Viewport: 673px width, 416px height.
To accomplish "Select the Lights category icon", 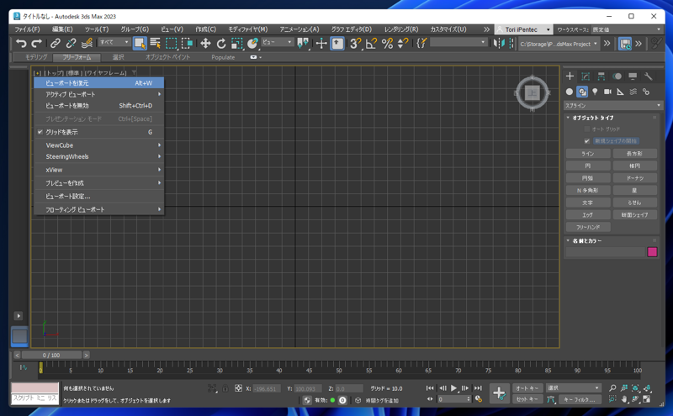I will 595,92.
